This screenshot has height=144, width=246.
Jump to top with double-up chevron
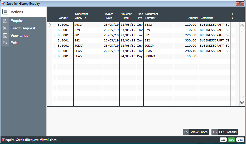click(x=242, y=26)
